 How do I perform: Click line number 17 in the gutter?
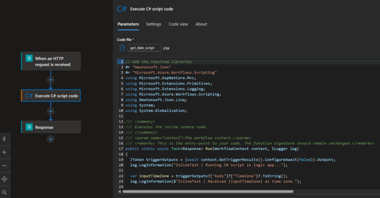coord(121,148)
